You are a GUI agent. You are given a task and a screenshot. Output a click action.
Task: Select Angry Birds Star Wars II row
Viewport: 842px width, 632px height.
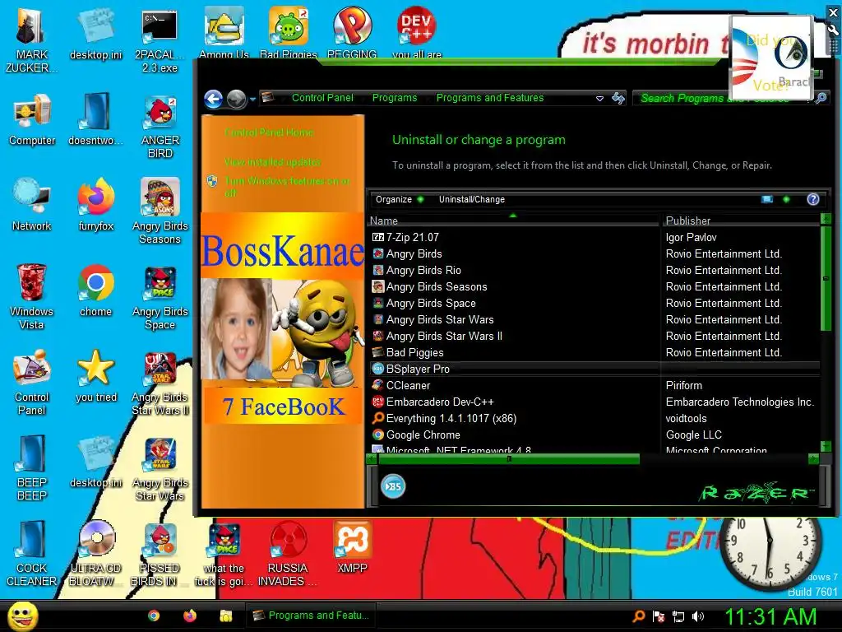pos(594,337)
